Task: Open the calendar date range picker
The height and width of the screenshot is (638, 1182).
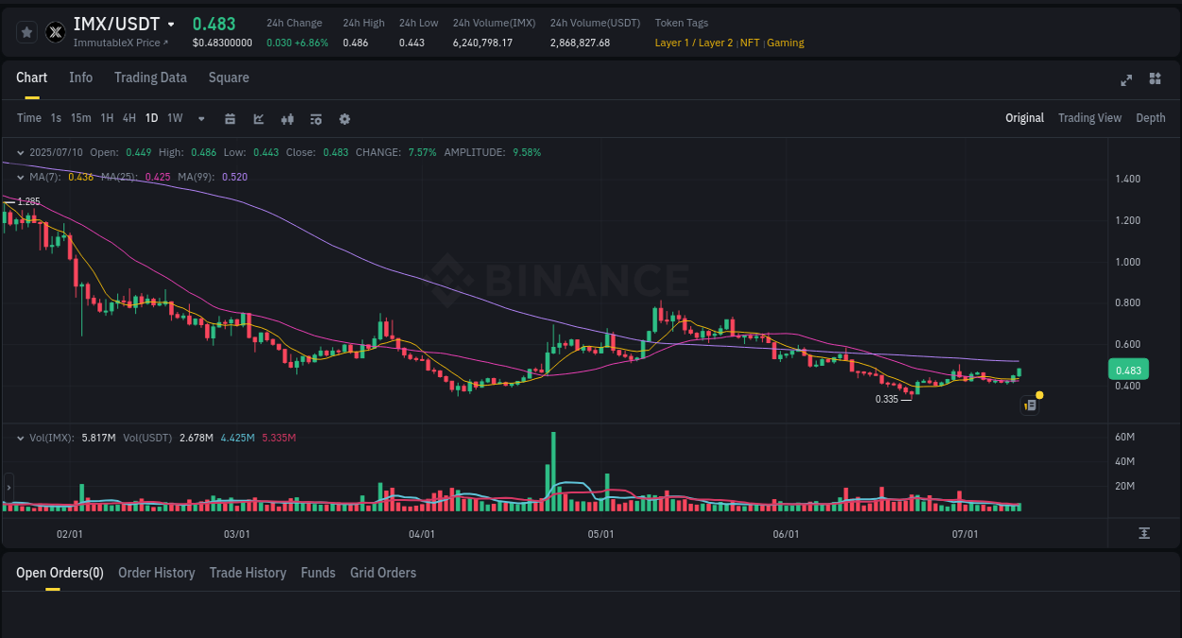Action: tap(230, 118)
